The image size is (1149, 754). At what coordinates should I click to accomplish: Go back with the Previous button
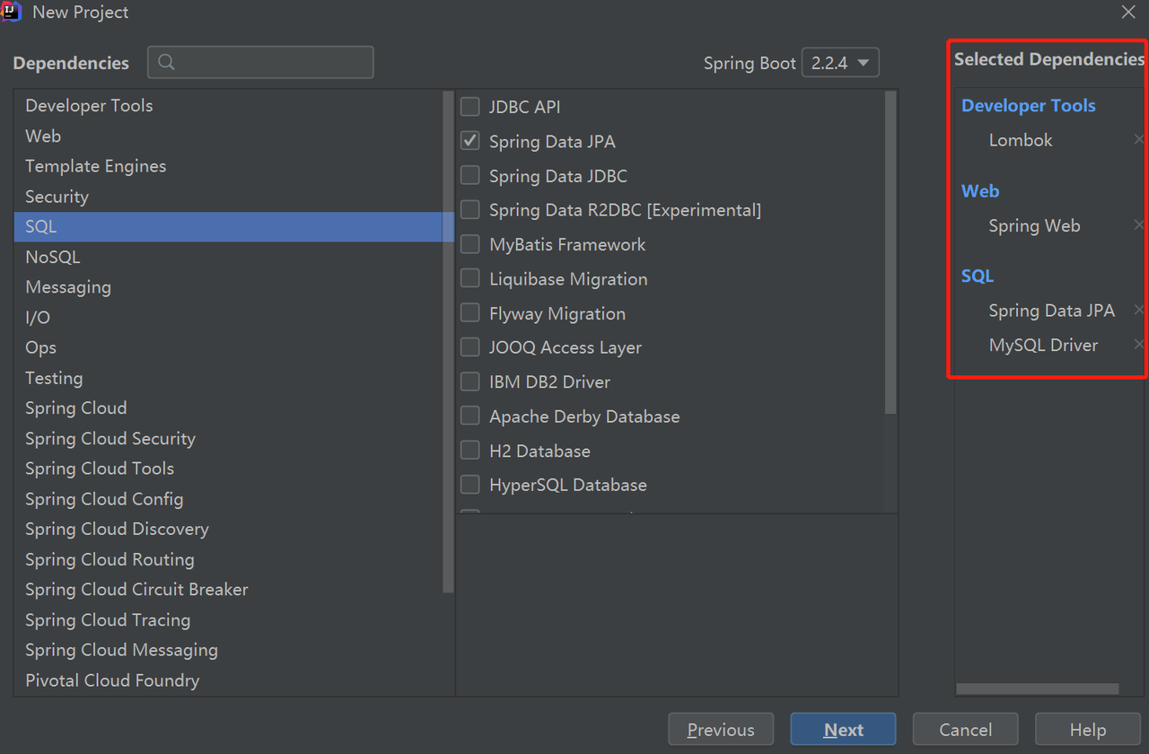[721, 730]
